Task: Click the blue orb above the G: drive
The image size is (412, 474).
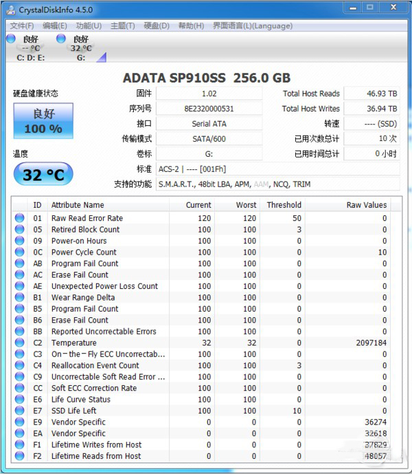Action: click(61, 39)
